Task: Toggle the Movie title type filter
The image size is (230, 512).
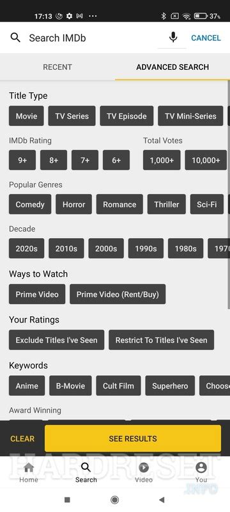Action: pyautogui.click(x=26, y=116)
